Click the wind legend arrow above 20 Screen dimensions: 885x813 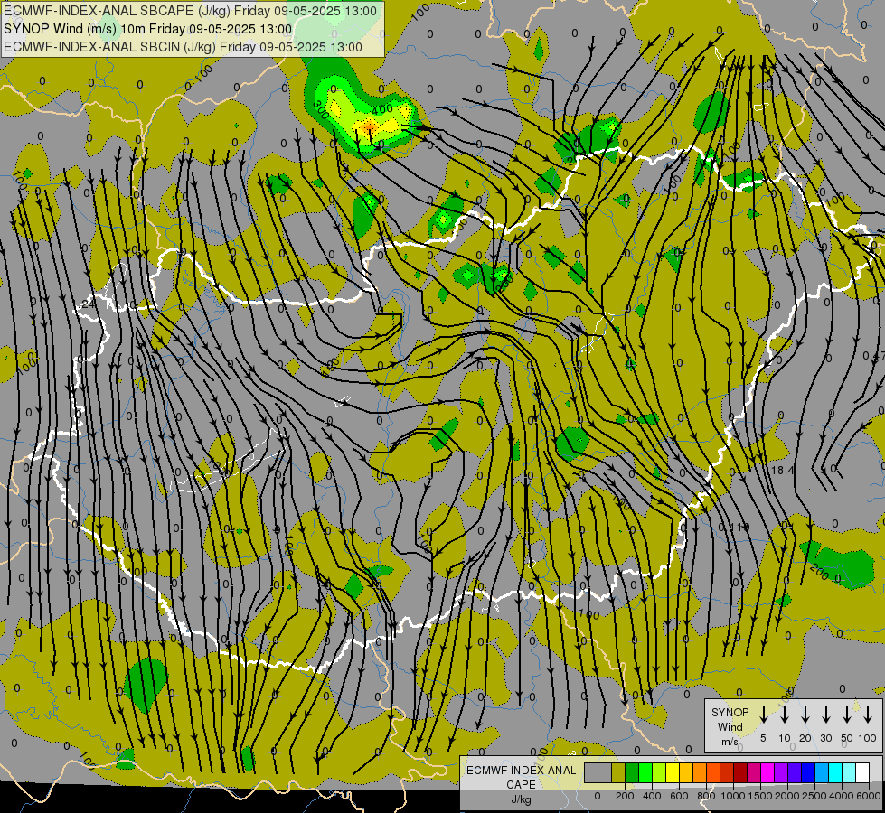click(x=805, y=714)
